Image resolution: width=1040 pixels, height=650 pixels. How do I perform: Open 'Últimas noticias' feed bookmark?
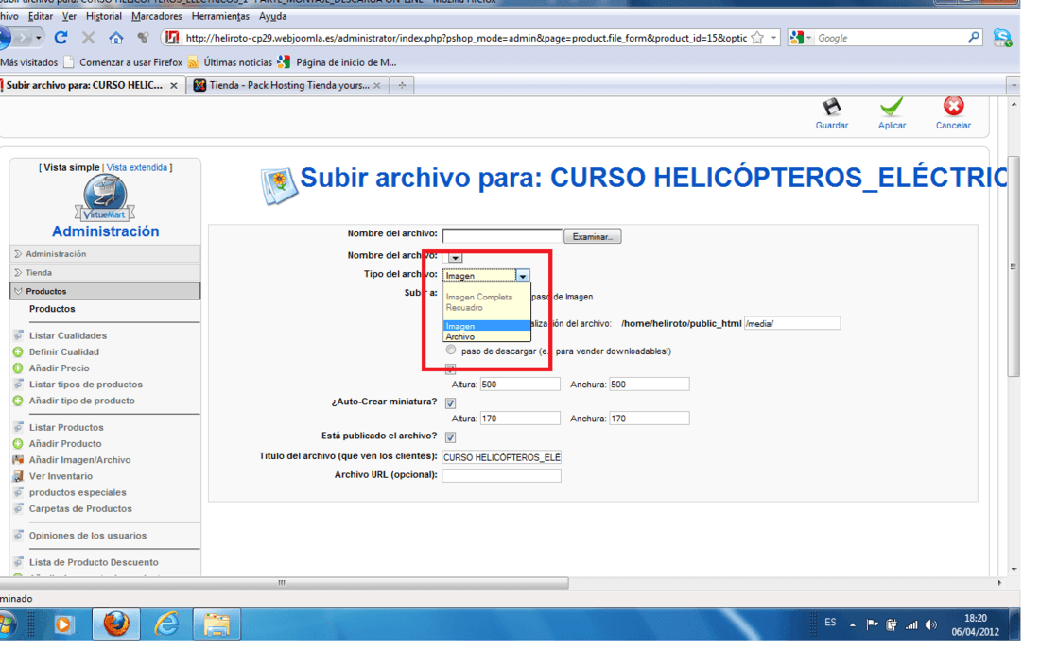231,62
